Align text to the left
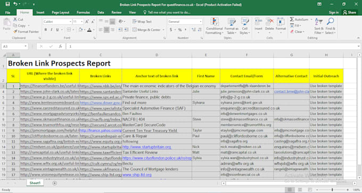Viewport: 362px width, 193px height. [x=101, y=30]
